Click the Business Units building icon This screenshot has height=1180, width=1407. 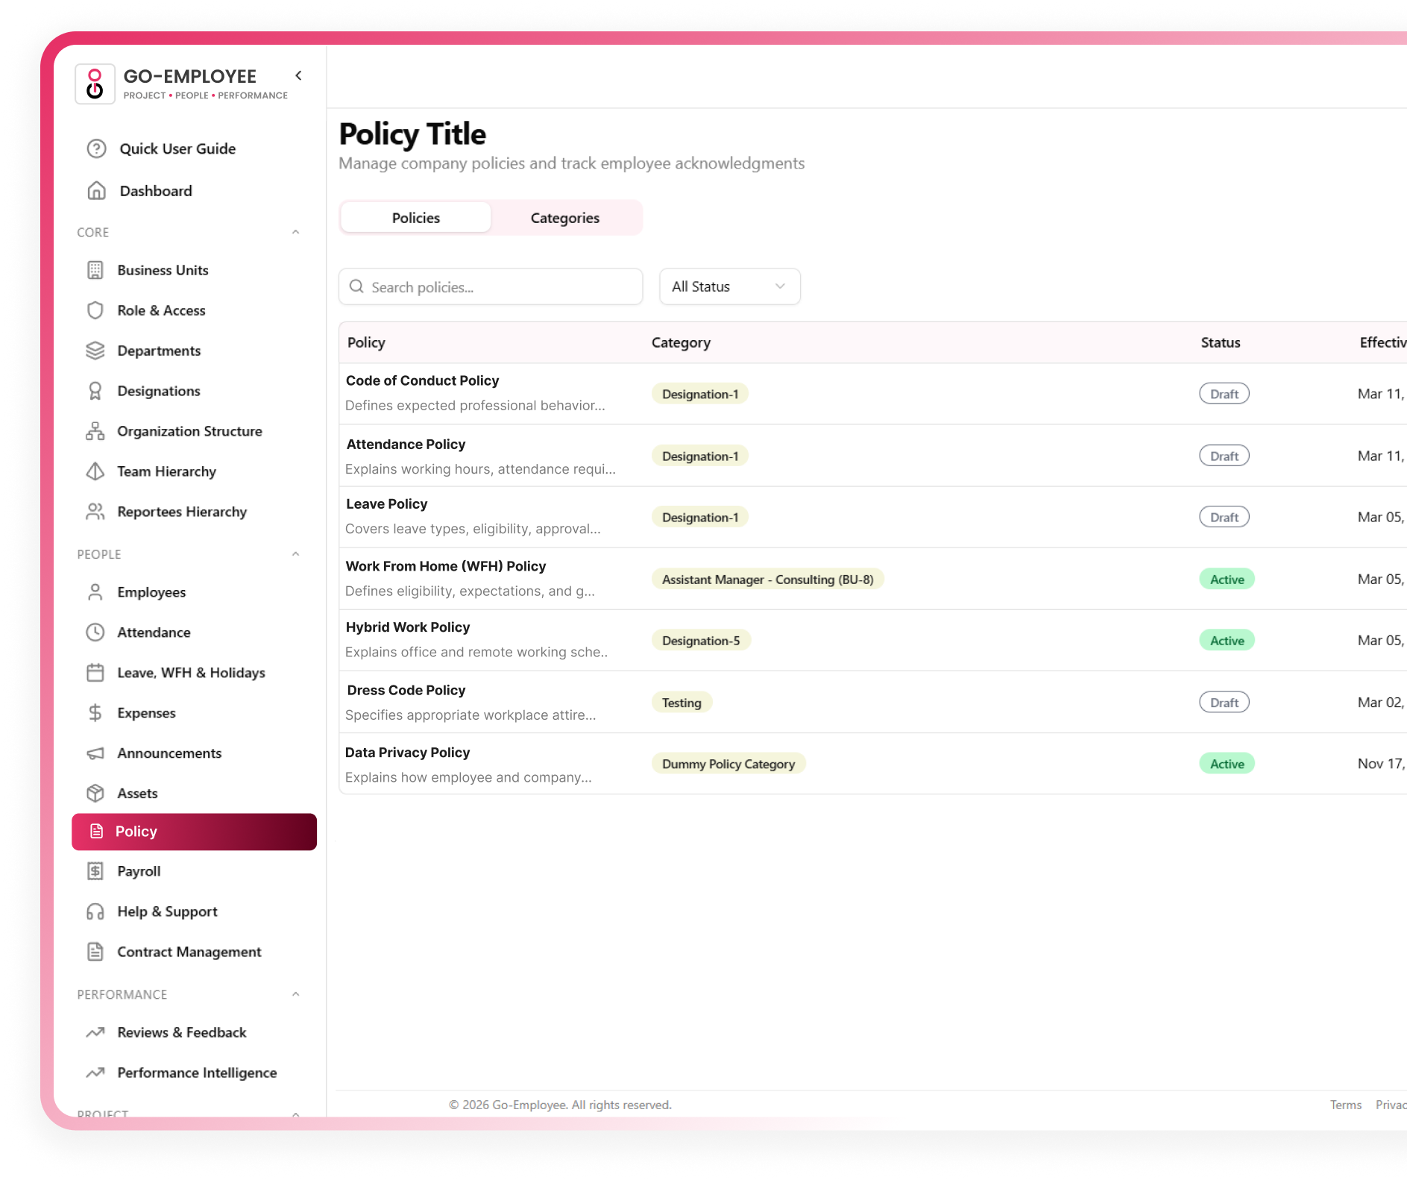click(x=95, y=270)
